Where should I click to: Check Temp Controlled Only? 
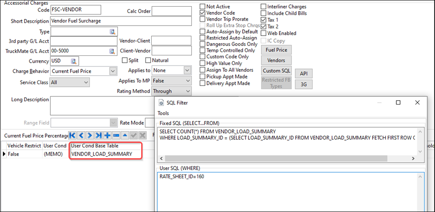coord(203,50)
